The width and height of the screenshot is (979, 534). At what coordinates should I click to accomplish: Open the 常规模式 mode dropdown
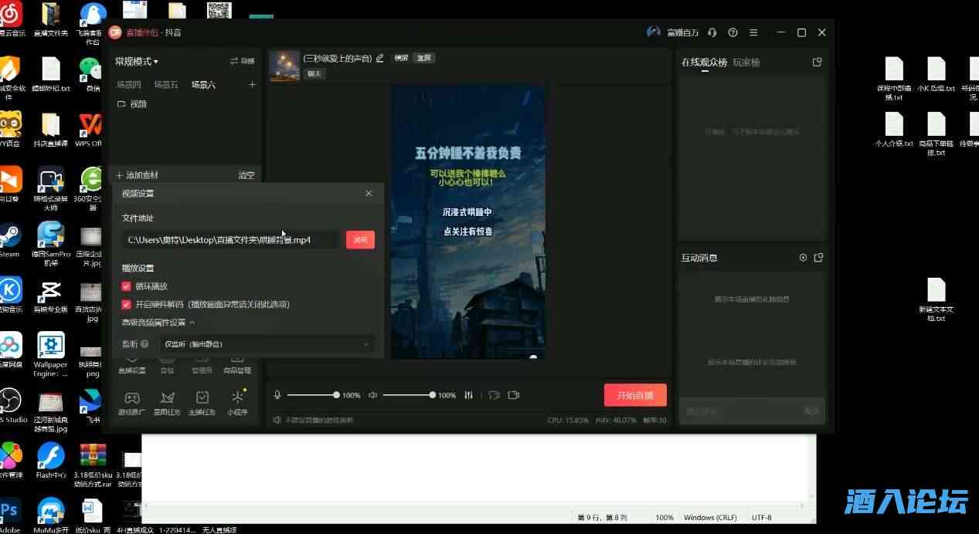coord(135,60)
